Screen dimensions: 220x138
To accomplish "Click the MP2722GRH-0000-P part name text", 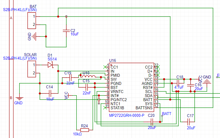I will 127,115.
